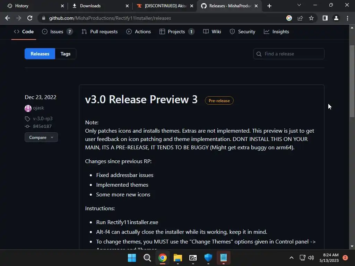Click the address bar URL
Image resolution: width=355 pixels, height=266 pixels.
(x=110, y=18)
